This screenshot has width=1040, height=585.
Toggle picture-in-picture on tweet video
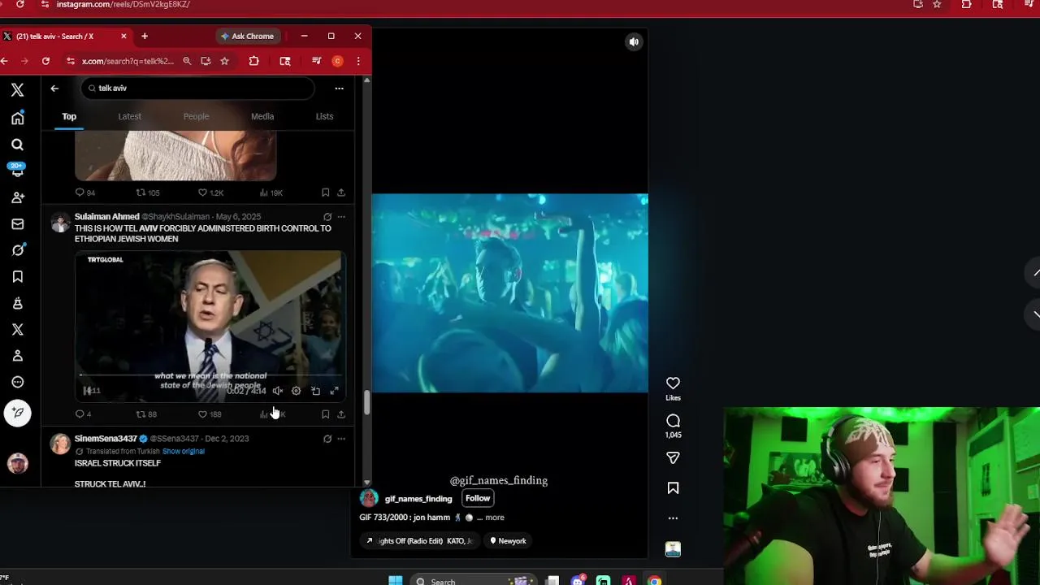[315, 391]
